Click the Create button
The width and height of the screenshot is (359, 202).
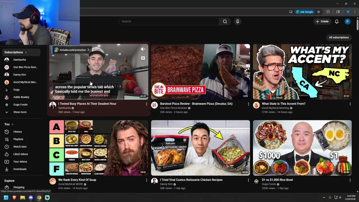click(x=322, y=22)
